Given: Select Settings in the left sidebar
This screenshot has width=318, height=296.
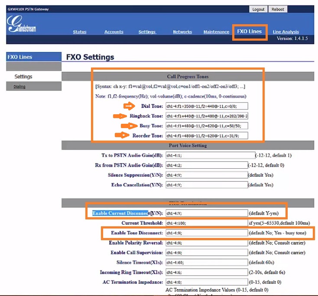Looking at the screenshot, I should (23, 77).
